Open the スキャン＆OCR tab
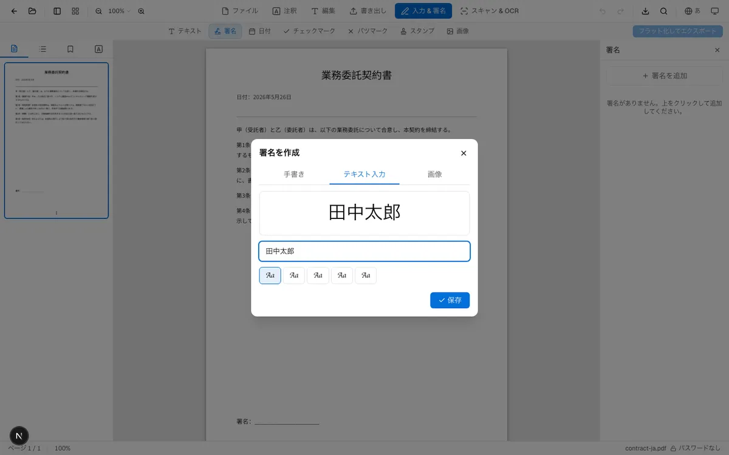This screenshot has width=729, height=455. tap(490, 11)
